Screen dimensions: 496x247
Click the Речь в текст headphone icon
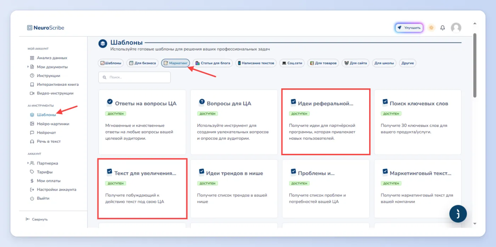32,141
